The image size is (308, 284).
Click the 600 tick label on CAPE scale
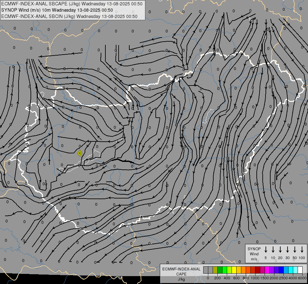point(236,278)
